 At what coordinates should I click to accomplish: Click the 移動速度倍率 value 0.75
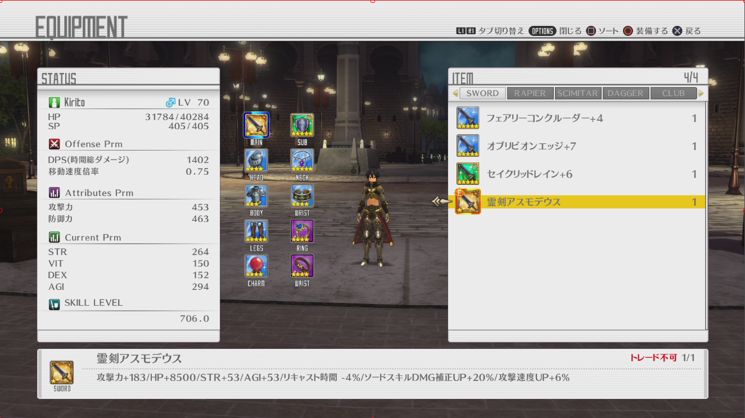[x=197, y=172]
